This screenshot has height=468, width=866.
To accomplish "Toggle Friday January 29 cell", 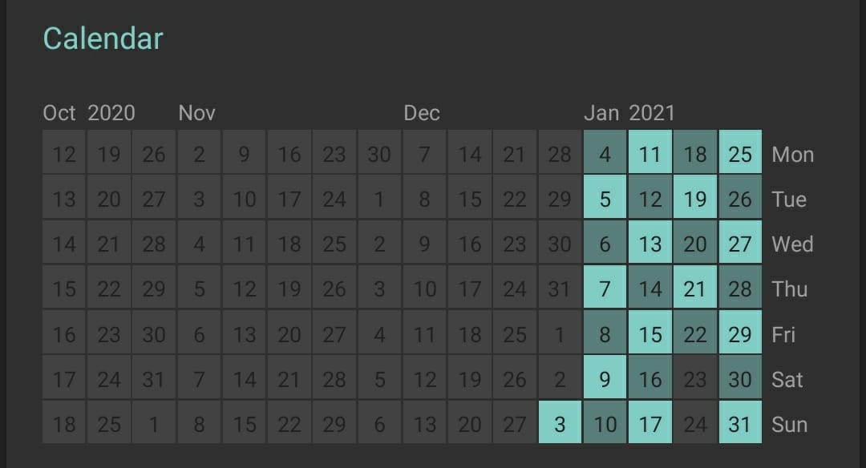I will (x=740, y=333).
